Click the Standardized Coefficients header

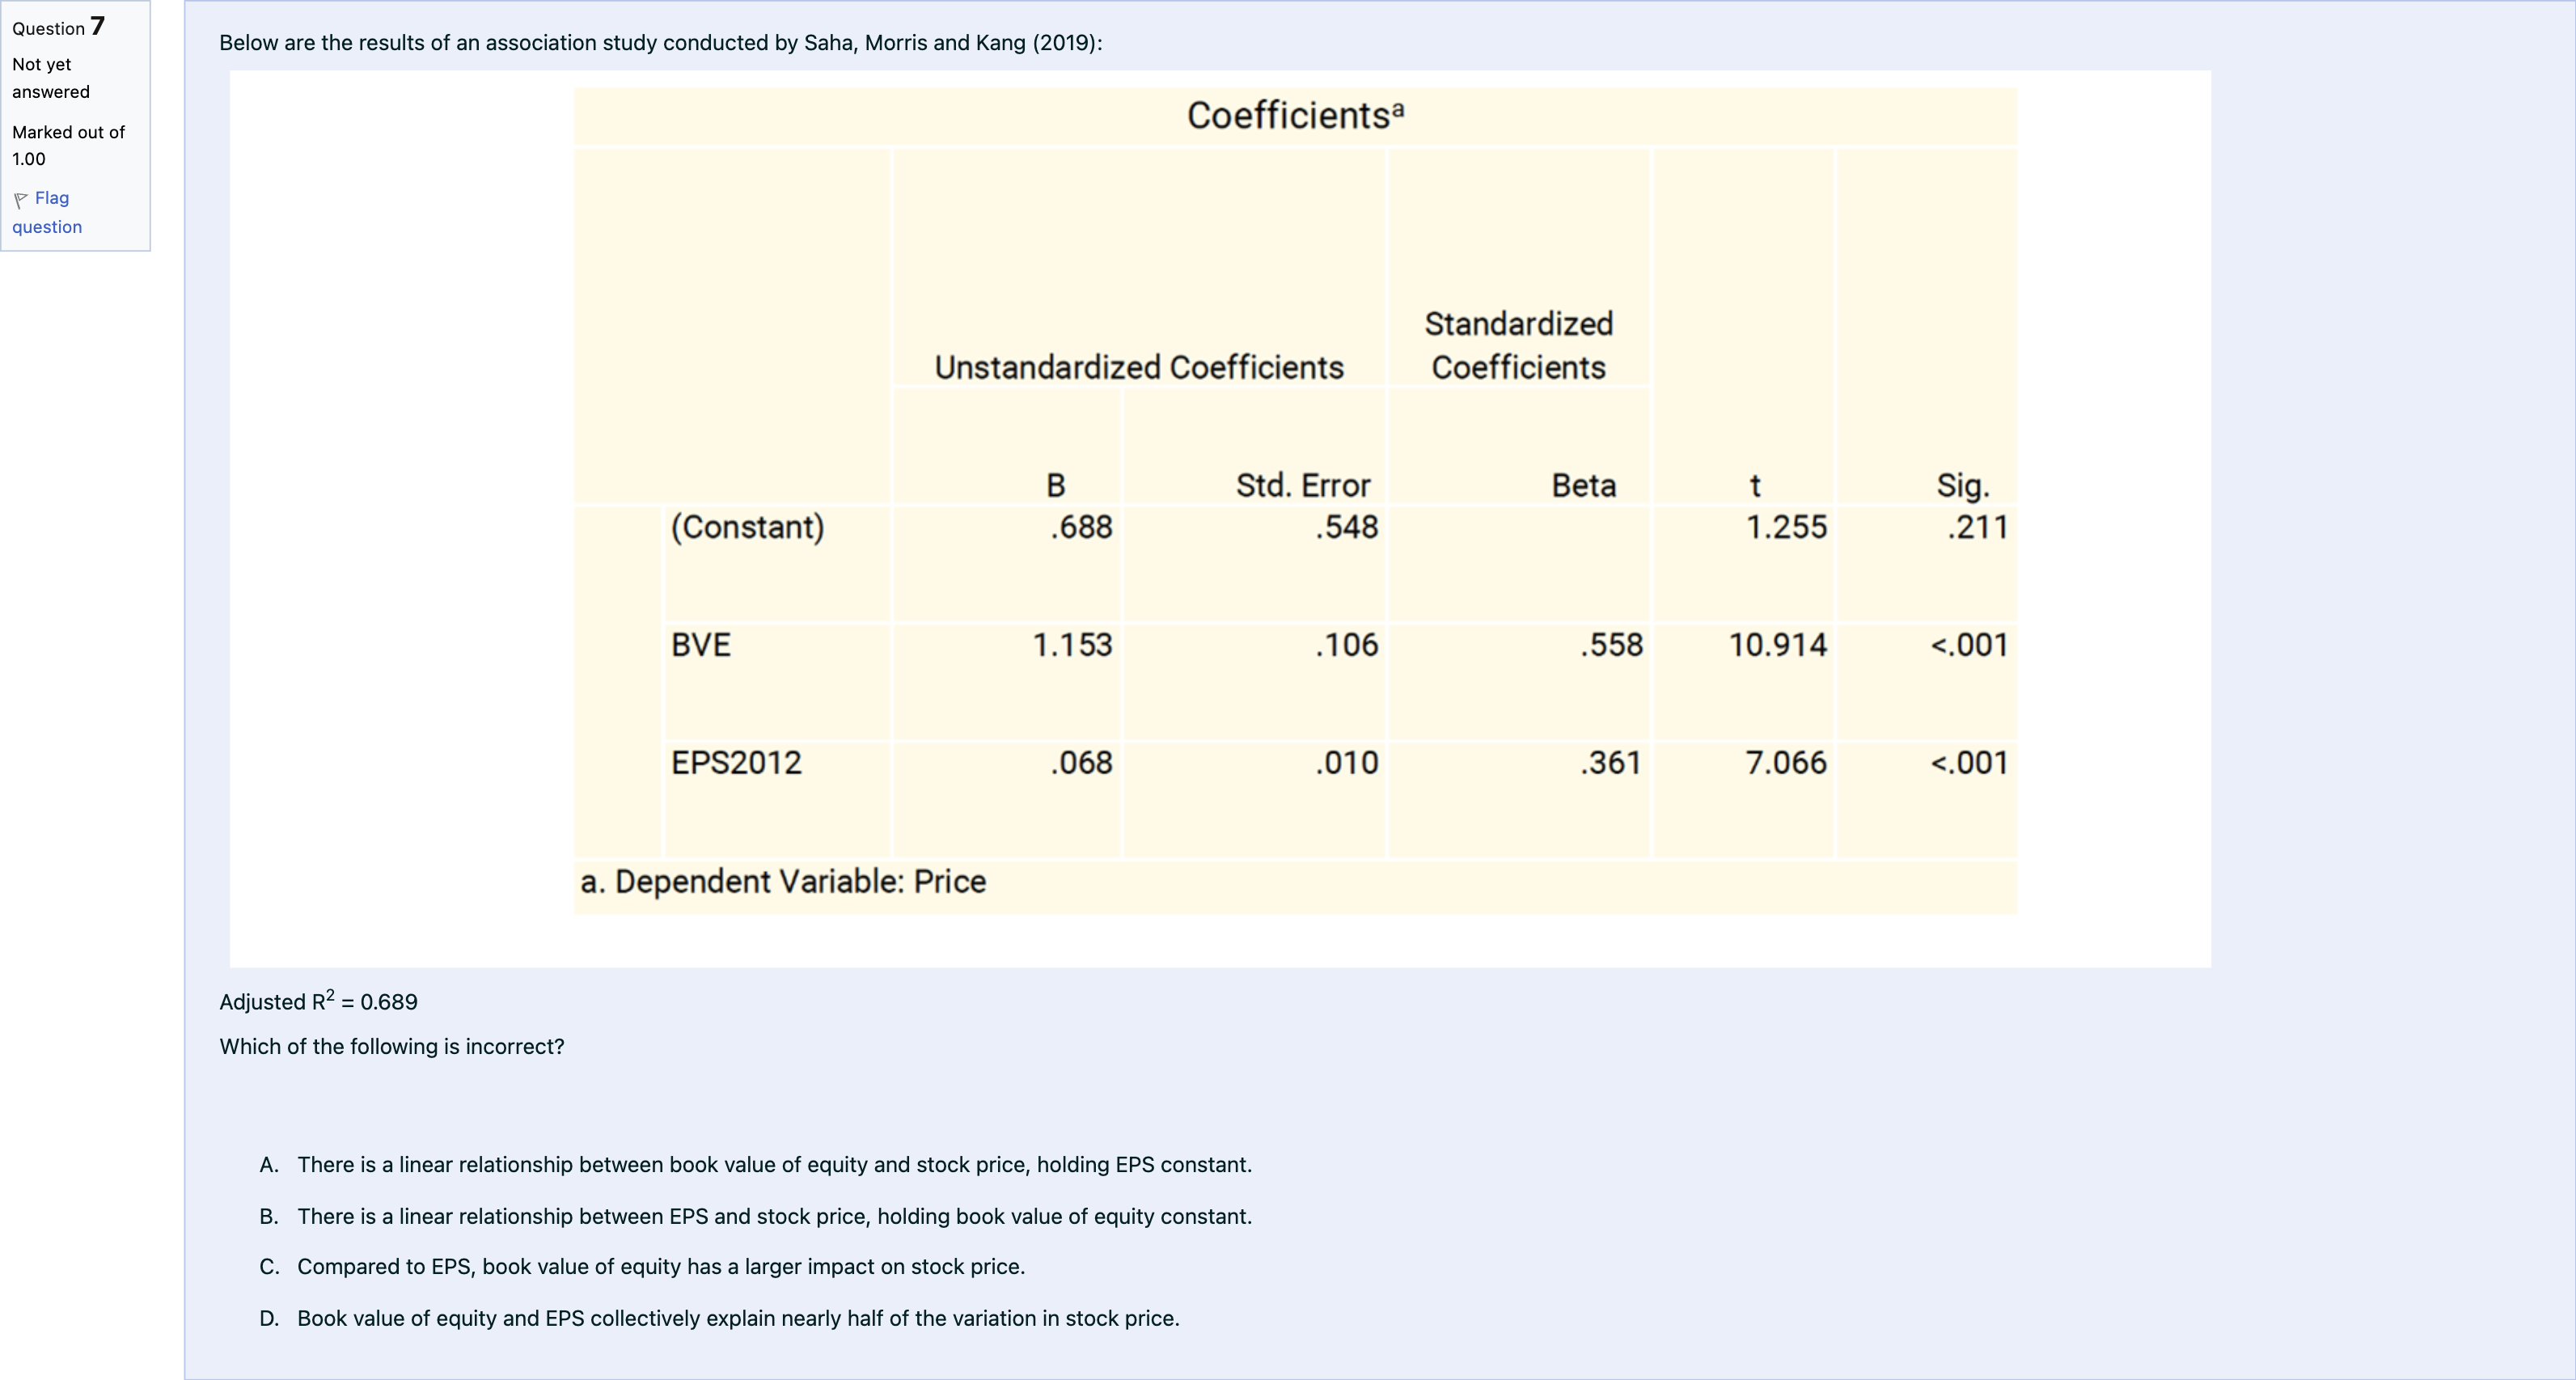coord(1518,346)
